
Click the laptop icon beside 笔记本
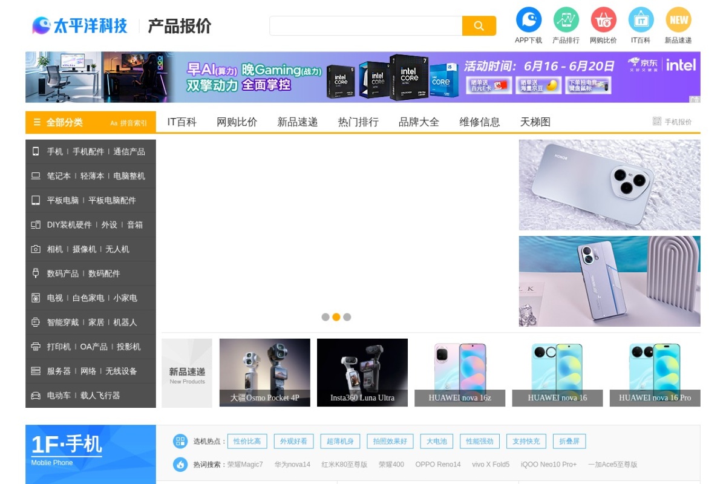click(x=36, y=176)
